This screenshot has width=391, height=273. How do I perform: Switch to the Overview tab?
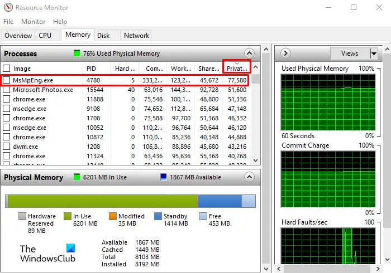[x=18, y=36]
